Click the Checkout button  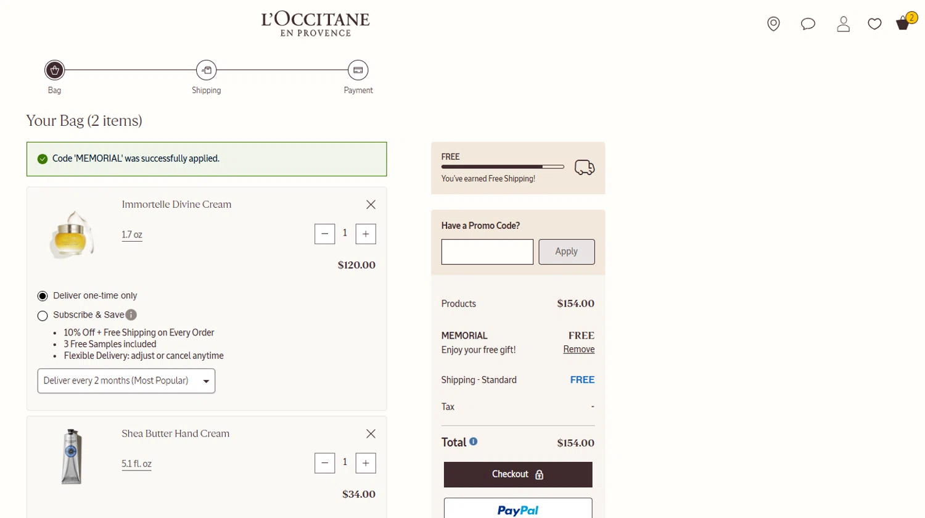pyautogui.click(x=518, y=474)
